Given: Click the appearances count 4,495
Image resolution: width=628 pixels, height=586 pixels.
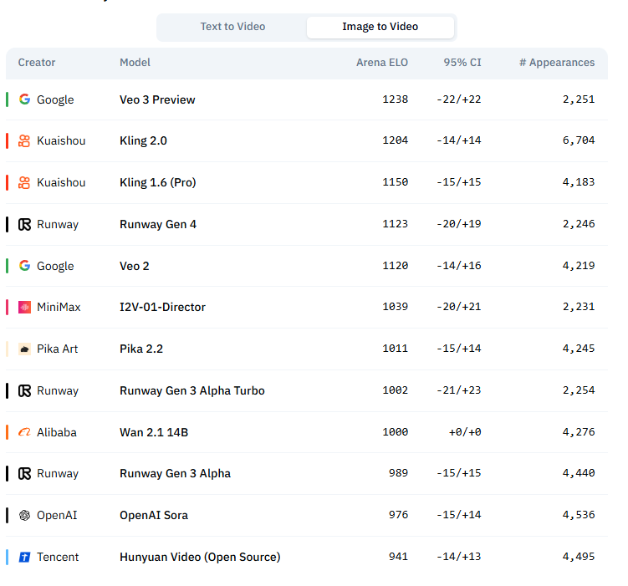Looking at the screenshot, I should [x=579, y=557].
